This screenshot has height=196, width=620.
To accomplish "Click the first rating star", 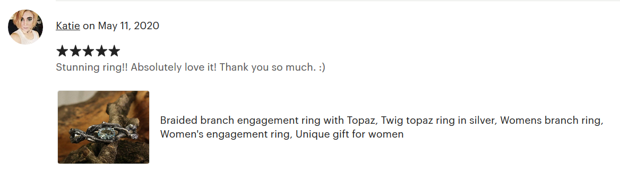I will [x=62, y=50].
